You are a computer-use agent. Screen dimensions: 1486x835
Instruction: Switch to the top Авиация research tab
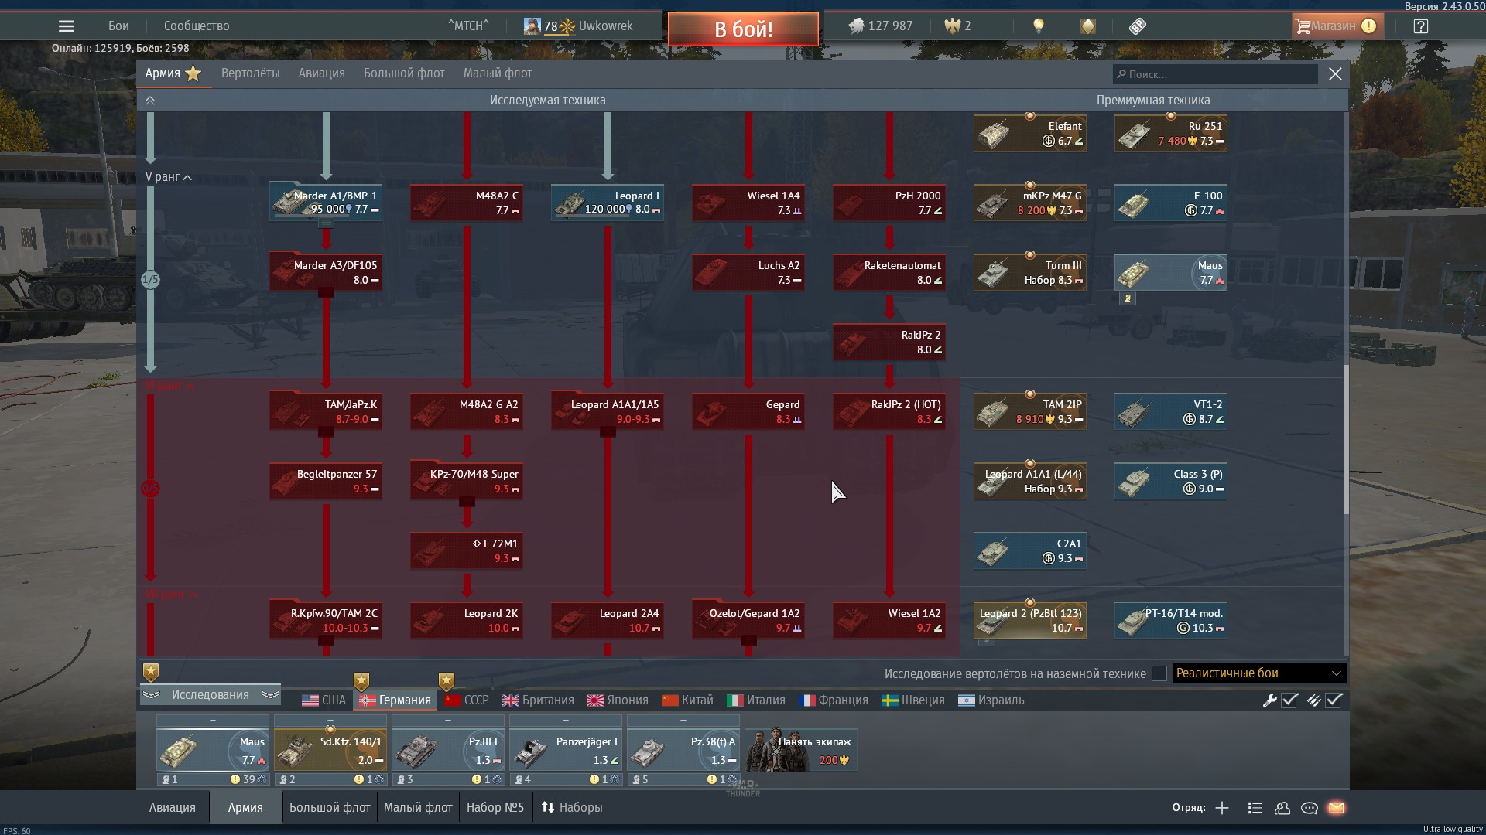coord(322,73)
